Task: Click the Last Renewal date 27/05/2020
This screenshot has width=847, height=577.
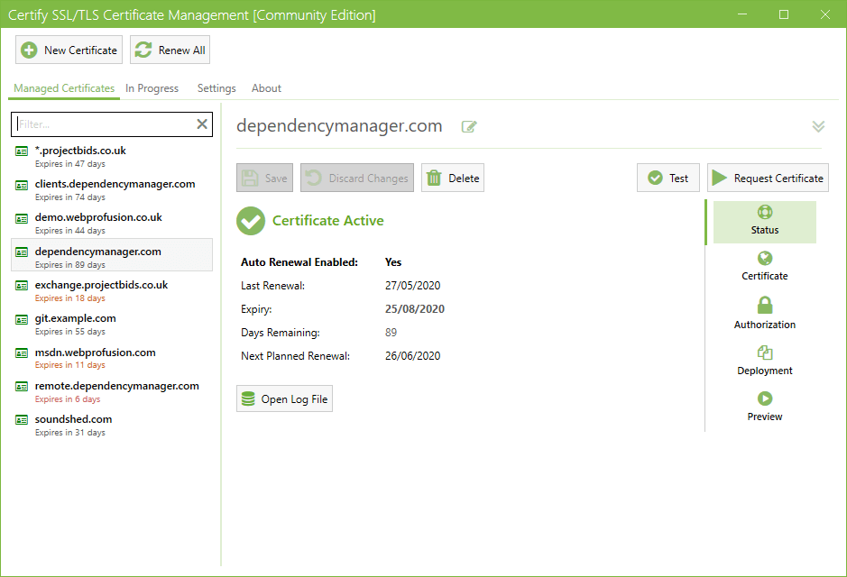Action: coord(413,286)
